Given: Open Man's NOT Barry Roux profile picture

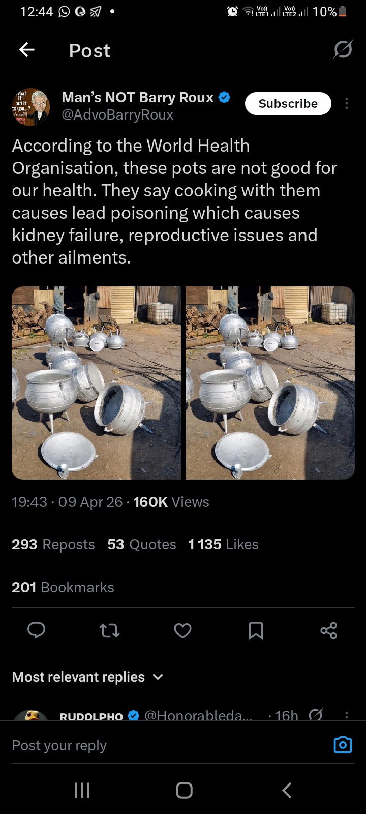Looking at the screenshot, I should pos(30,107).
